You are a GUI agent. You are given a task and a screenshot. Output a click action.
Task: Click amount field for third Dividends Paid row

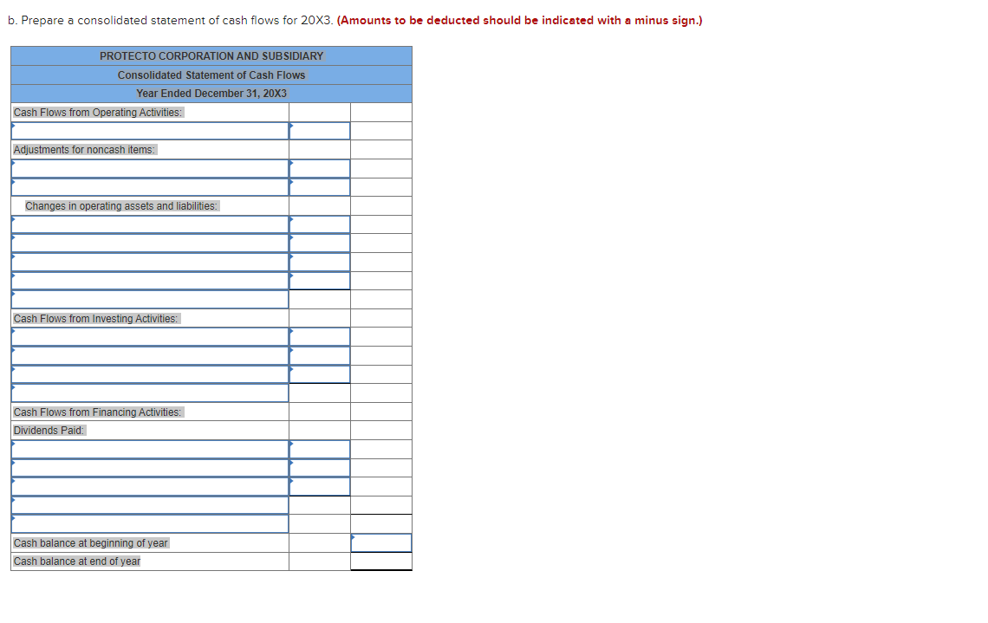pos(320,486)
